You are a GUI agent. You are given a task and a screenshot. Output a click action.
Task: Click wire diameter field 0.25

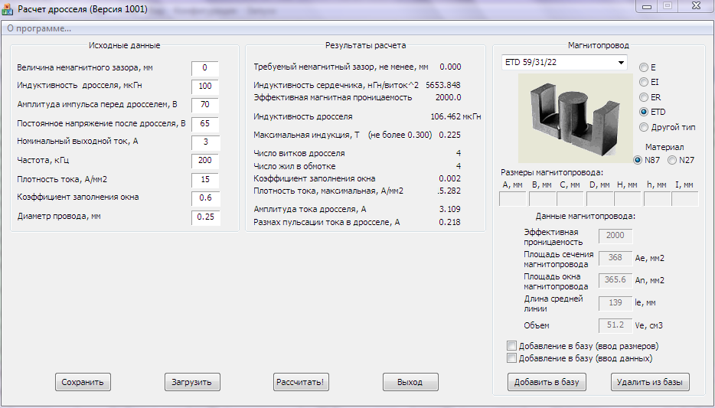click(205, 217)
